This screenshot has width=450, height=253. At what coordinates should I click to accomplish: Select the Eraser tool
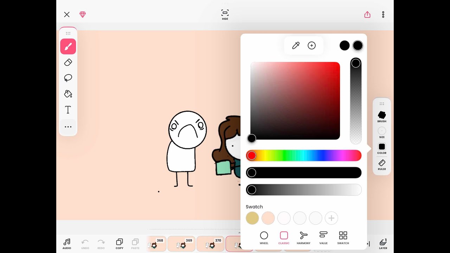click(x=68, y=62)
